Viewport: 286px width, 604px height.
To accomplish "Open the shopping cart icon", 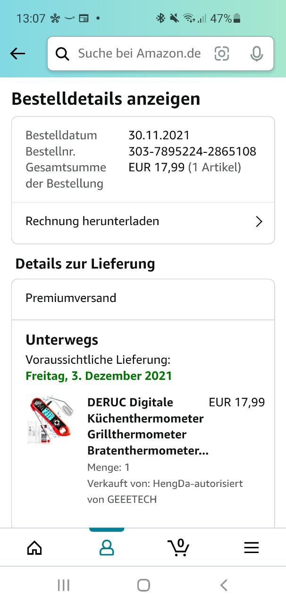I will click(x=178, y=547).
